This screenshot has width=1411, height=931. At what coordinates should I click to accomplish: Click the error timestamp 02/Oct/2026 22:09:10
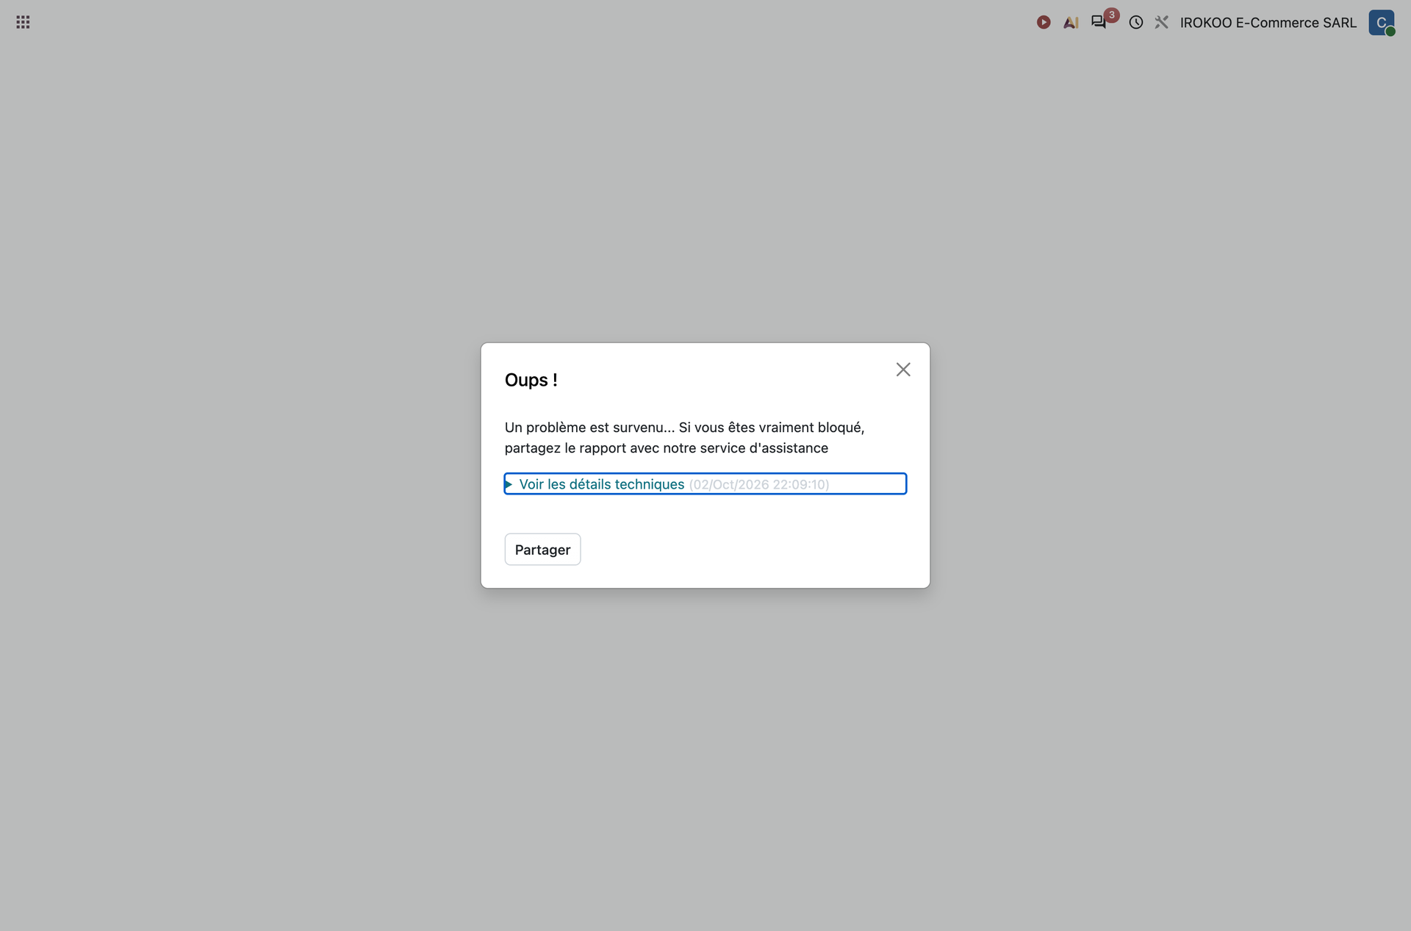(759, 484)
